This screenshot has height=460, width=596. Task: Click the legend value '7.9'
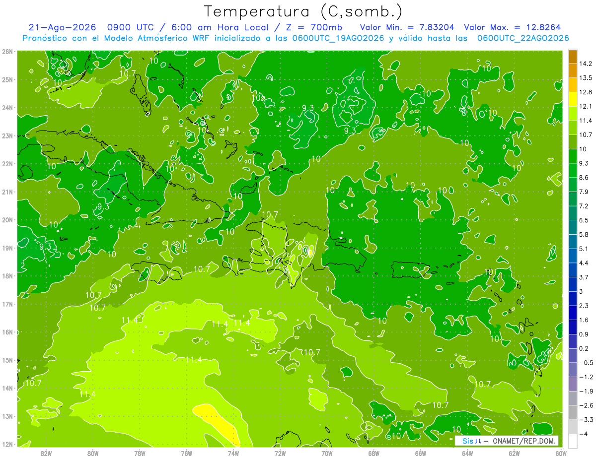tap(584, 192)
